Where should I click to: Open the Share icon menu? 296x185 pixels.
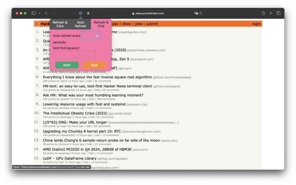(x=263, y=13)
